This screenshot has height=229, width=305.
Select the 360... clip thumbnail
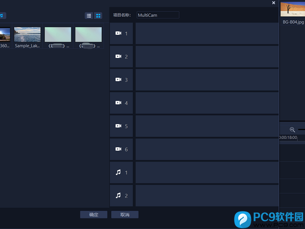5,34
